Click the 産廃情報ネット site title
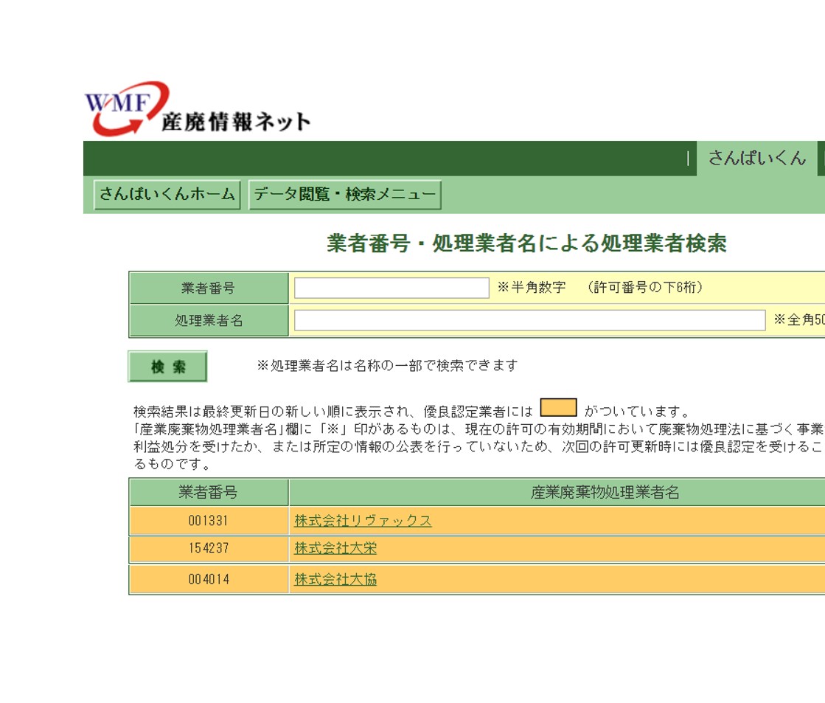Image resolution: width=825 pixels, height=703 pixels. click(x=236, y=122)
